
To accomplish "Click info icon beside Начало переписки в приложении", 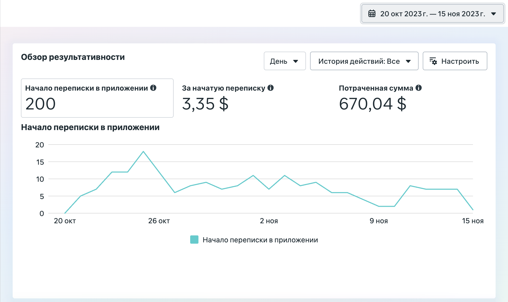I will (153, 88).
